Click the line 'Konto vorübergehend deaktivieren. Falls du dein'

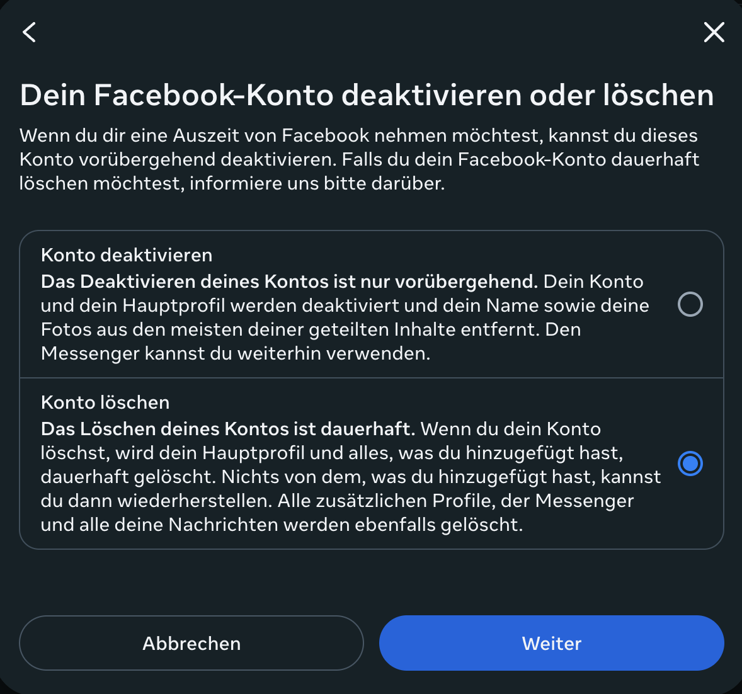point(359,159)
